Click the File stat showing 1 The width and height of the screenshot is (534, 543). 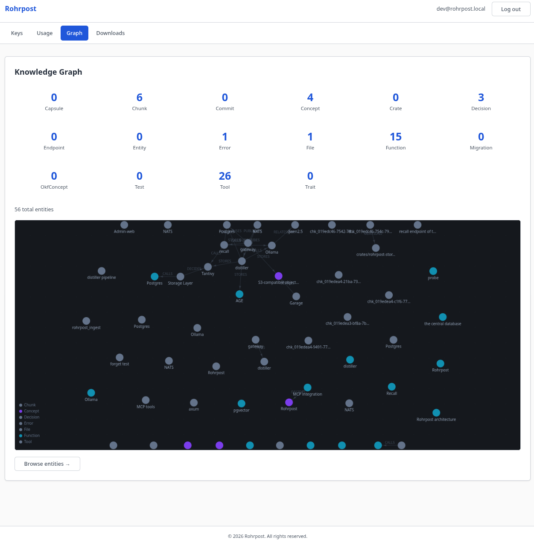(x=310, y=137)
